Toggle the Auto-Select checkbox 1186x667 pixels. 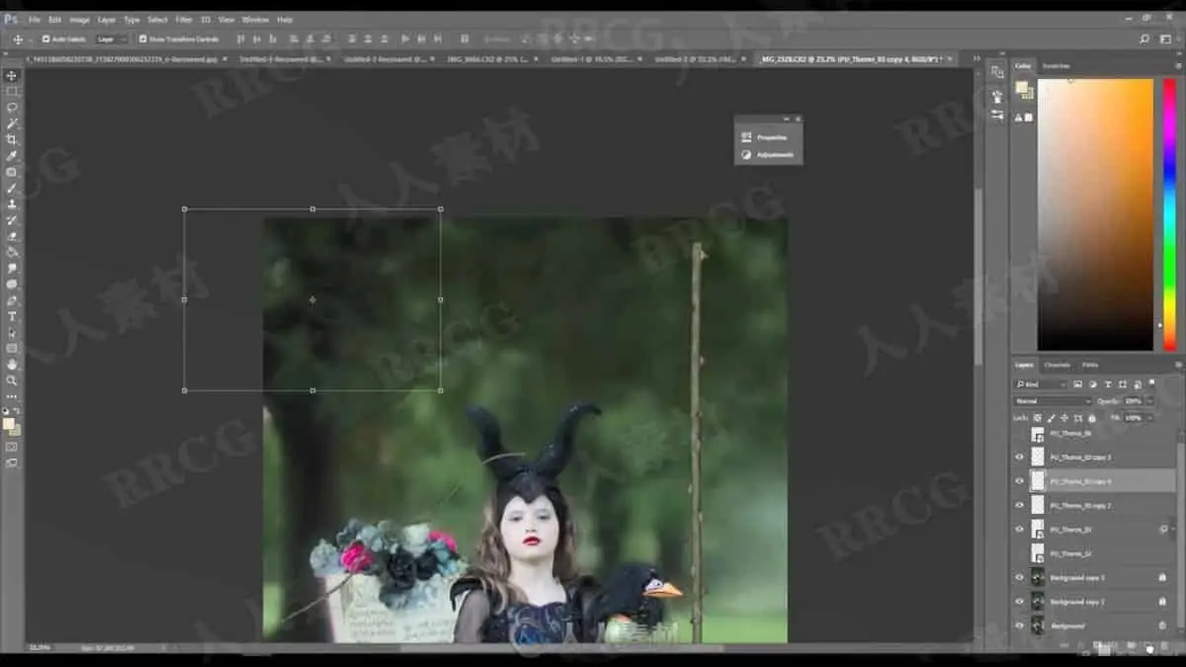(x=46, y=39)
